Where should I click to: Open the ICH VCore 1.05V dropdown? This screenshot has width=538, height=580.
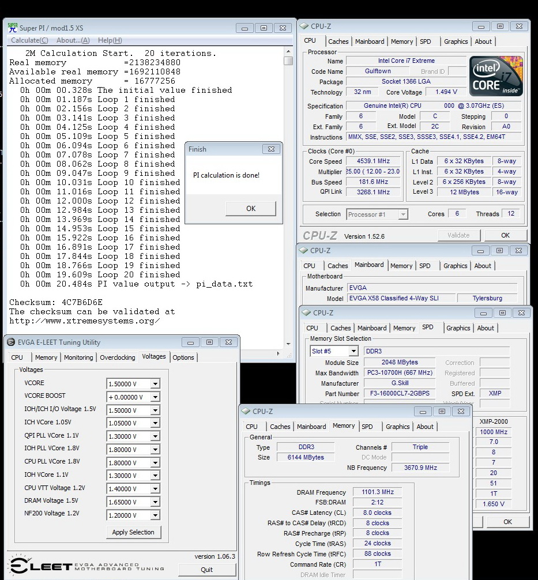click(156, 423)
